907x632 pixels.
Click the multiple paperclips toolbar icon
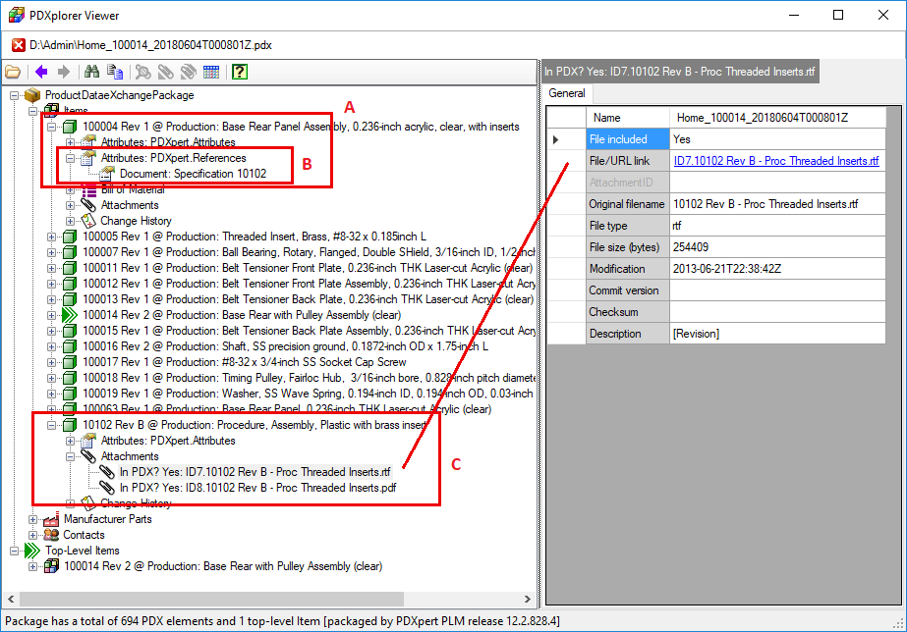tap(189, 73)
